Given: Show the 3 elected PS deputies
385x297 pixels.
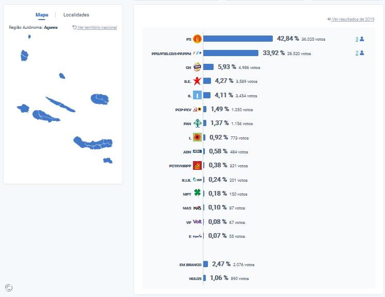Looking at the screenshot, I should (x=359, y=39).
